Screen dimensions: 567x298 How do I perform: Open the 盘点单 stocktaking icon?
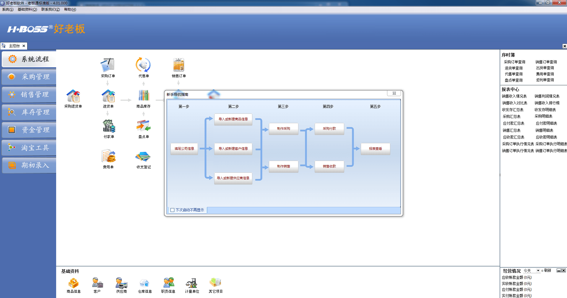[143, 126]
